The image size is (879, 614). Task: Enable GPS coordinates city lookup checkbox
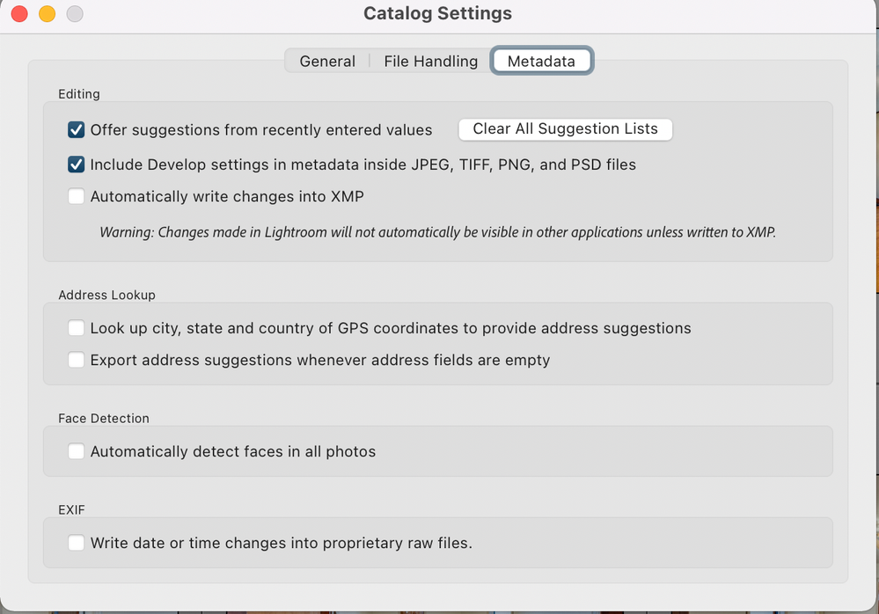pyautogui.click(x=77, y=328)
